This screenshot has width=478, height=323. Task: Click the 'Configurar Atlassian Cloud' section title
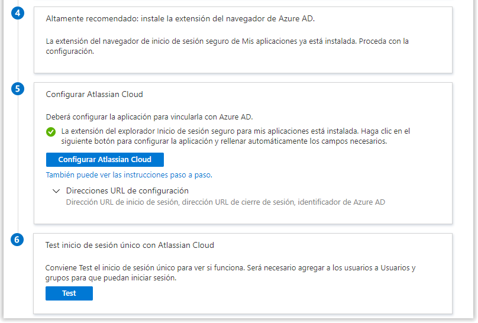pyautogui.click(x=94, y=95)
